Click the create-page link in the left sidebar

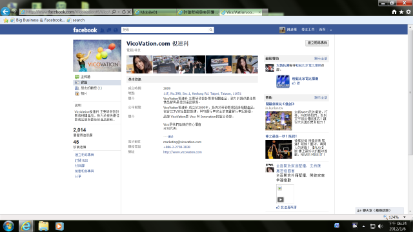(x=85, y=155)
